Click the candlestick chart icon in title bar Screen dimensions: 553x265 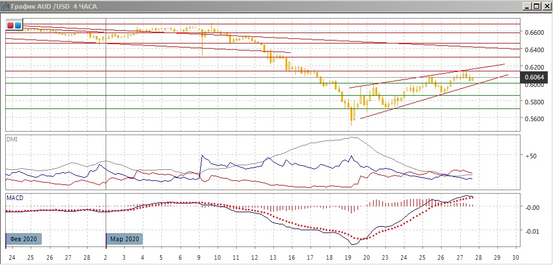[5, 6]
